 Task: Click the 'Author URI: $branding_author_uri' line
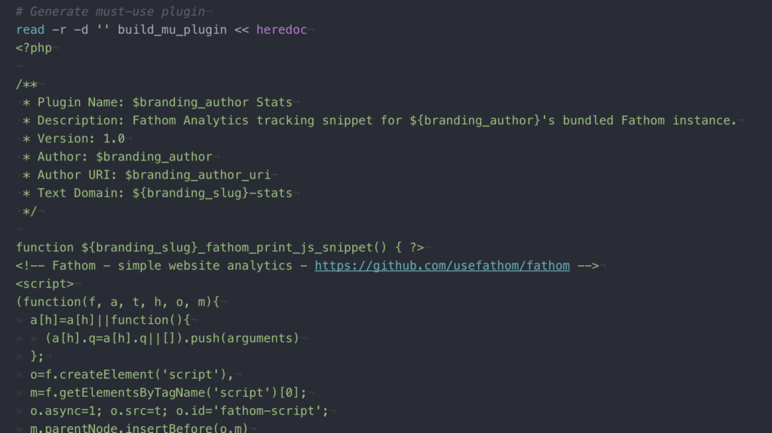pos(154,175)
